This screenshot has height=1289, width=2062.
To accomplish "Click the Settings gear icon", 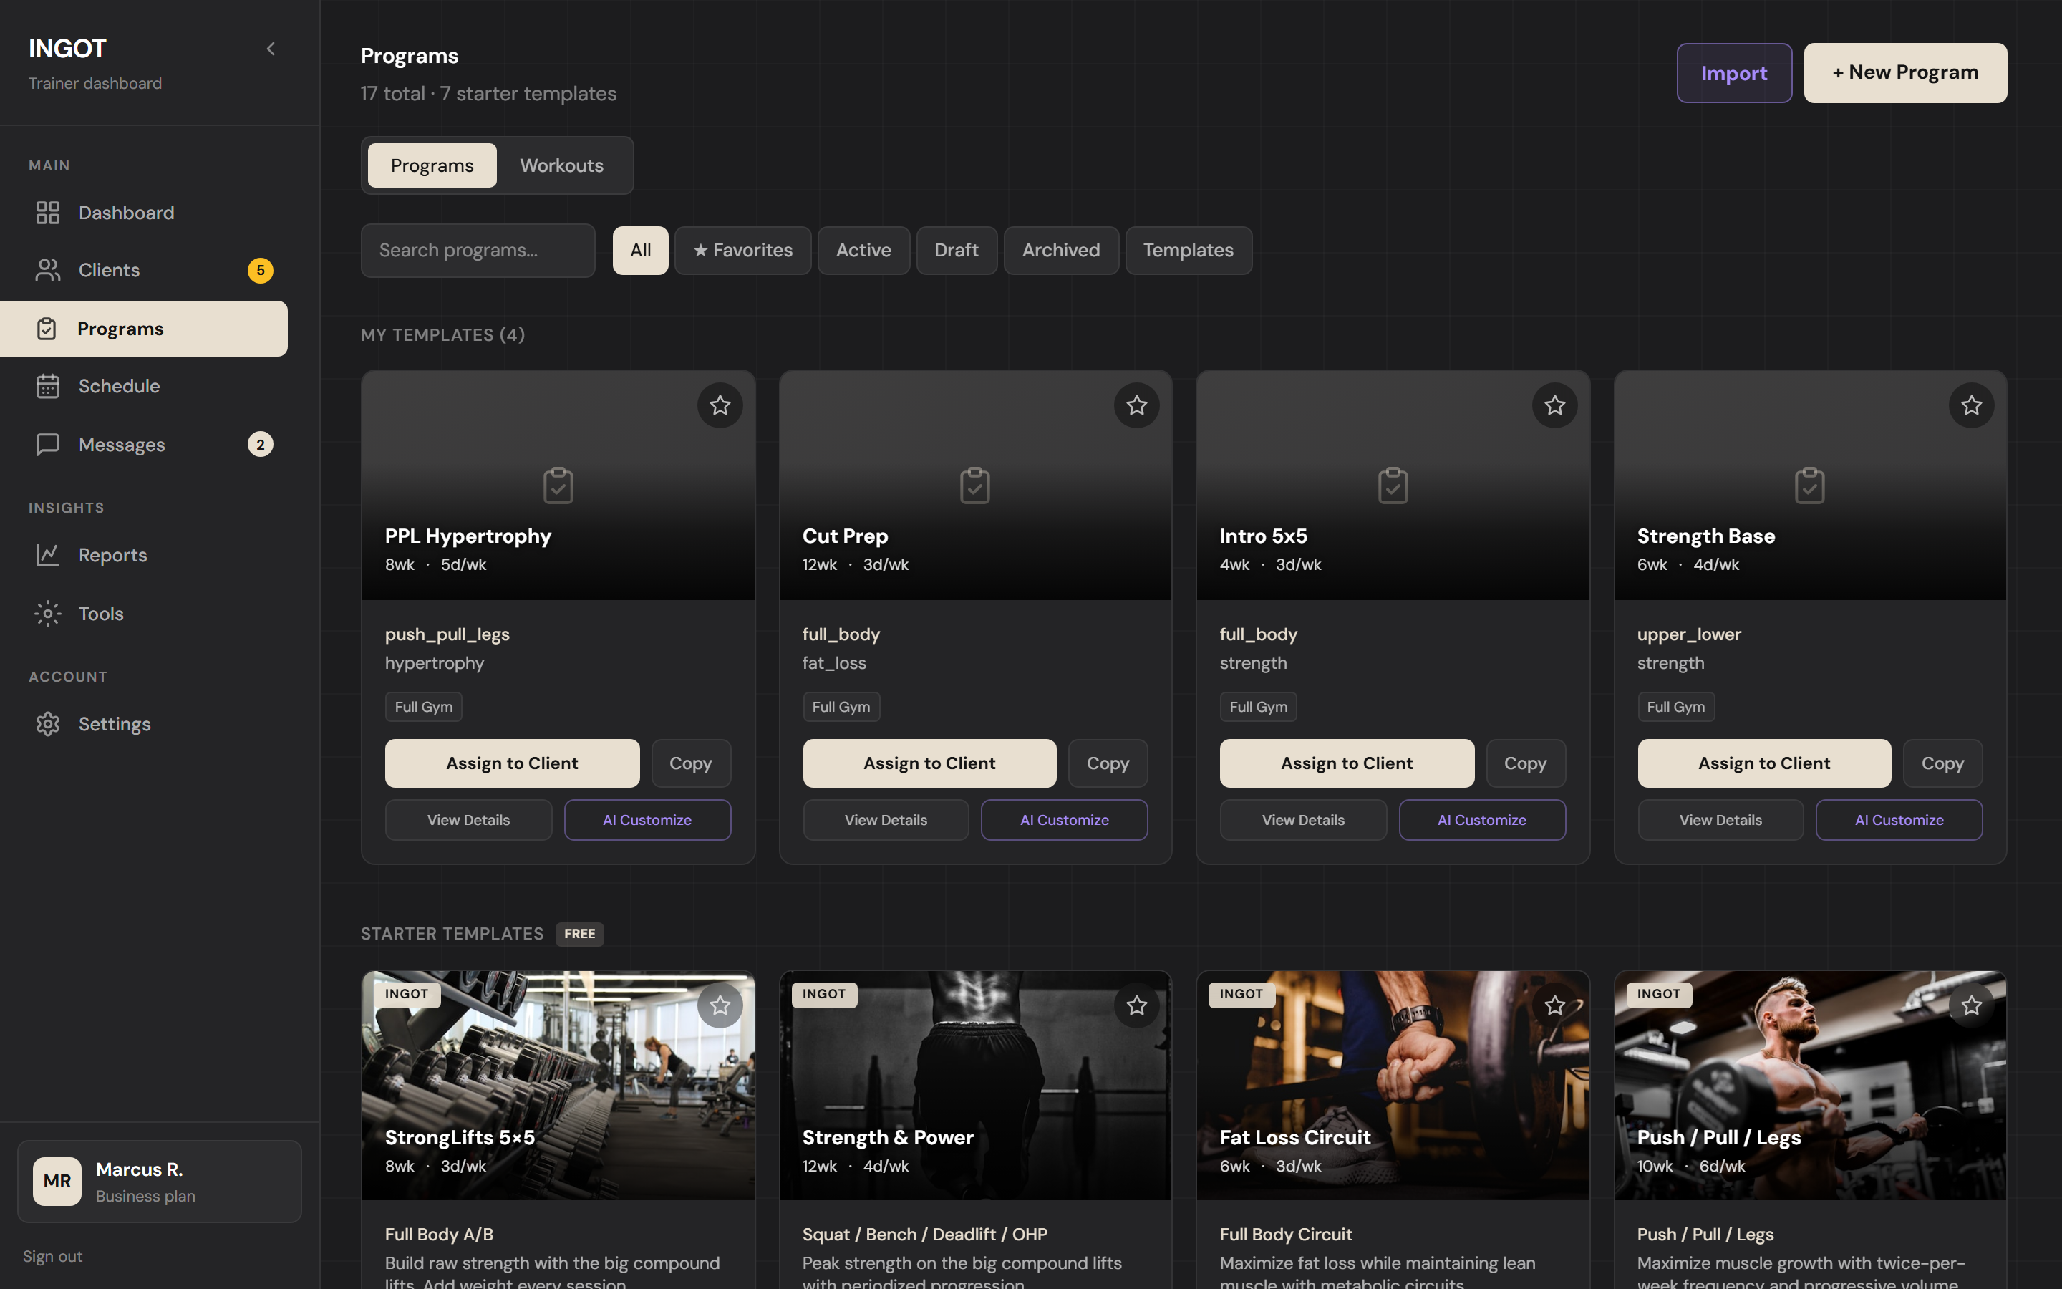I will [x=48, y=724].
